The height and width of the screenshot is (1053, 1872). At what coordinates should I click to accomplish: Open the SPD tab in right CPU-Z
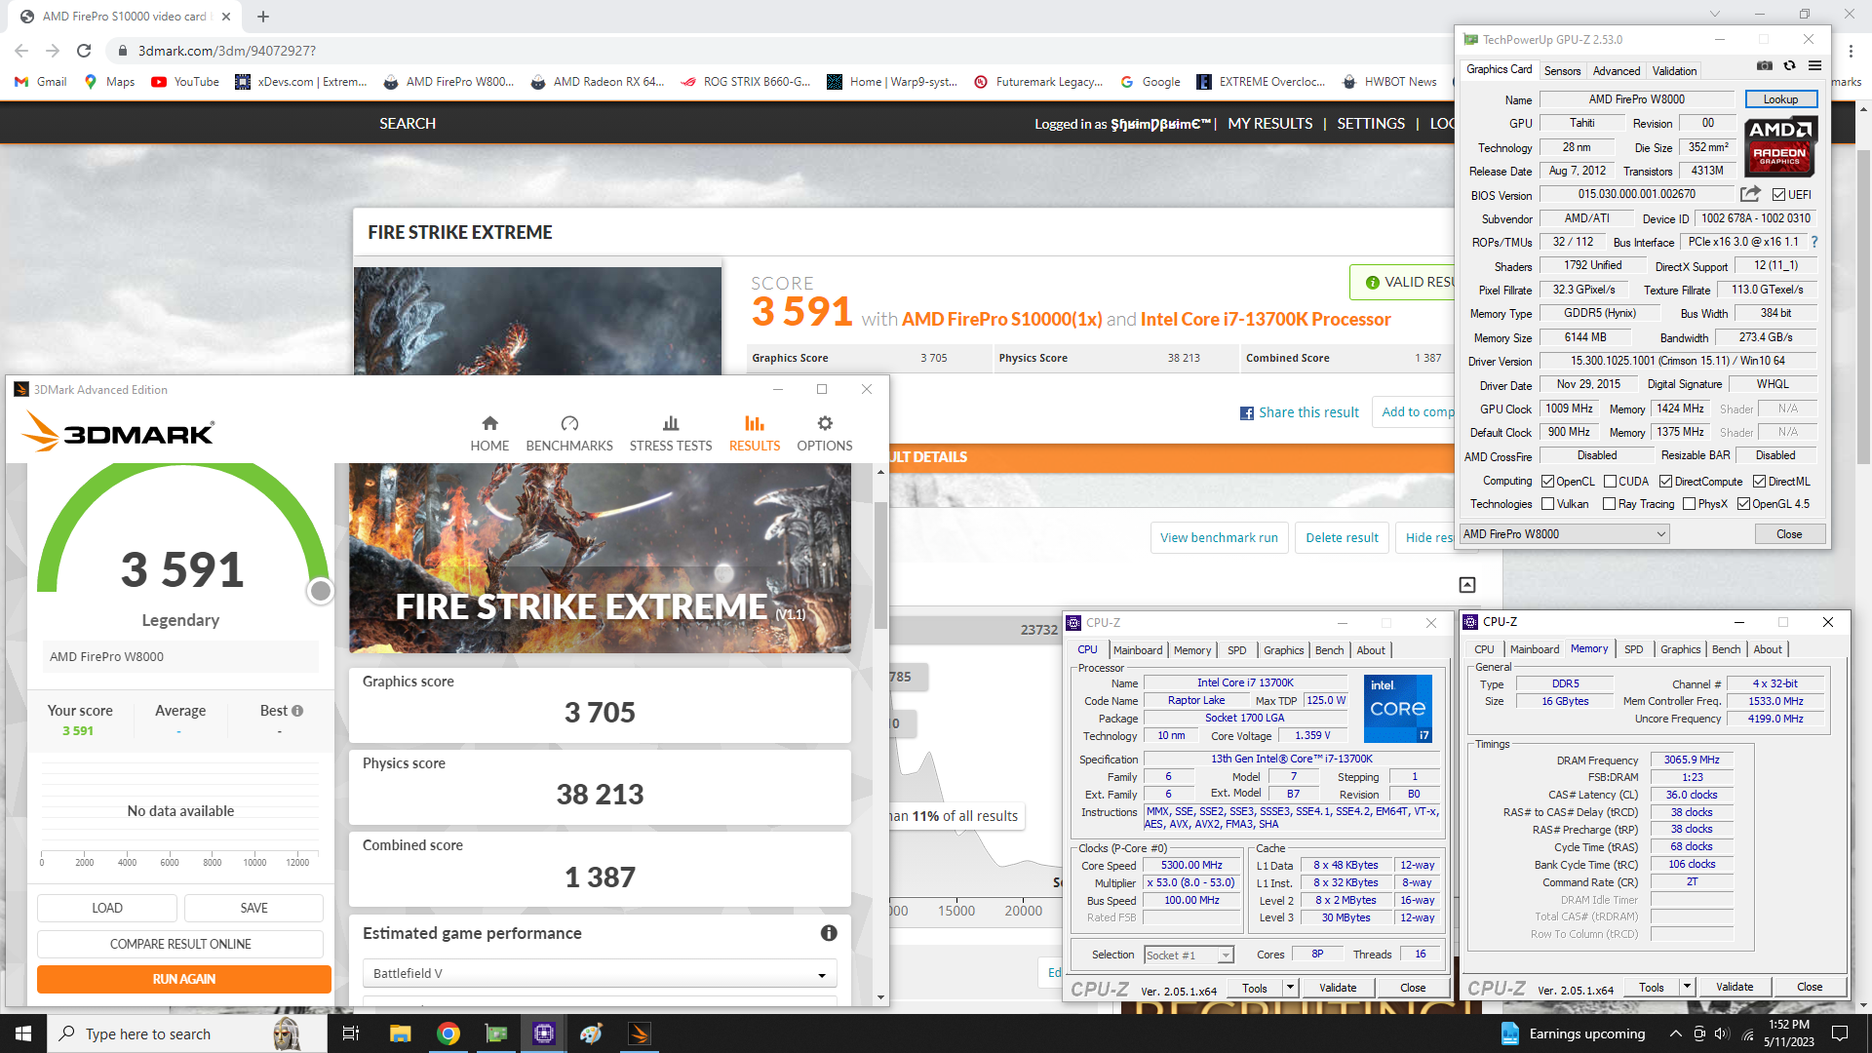[1634, 649]
